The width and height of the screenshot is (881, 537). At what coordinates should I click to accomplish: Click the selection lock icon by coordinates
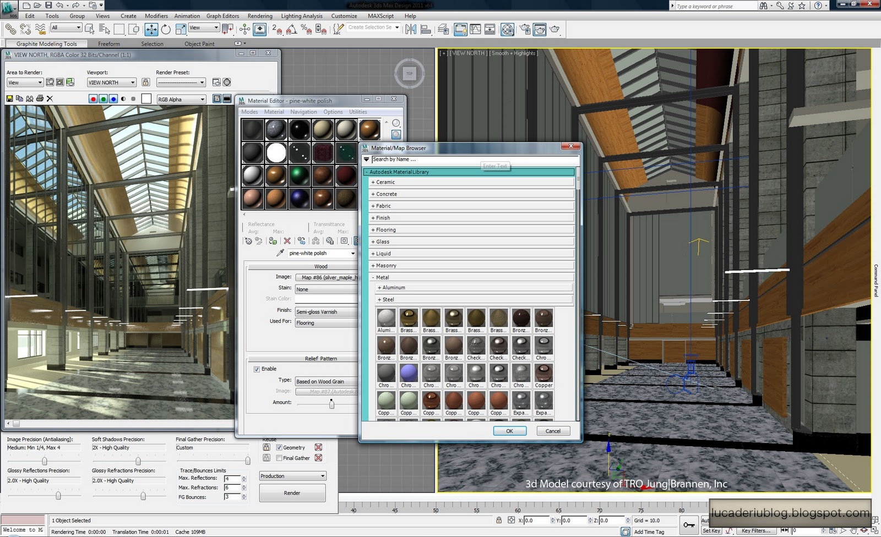click(x=499, y=520)
